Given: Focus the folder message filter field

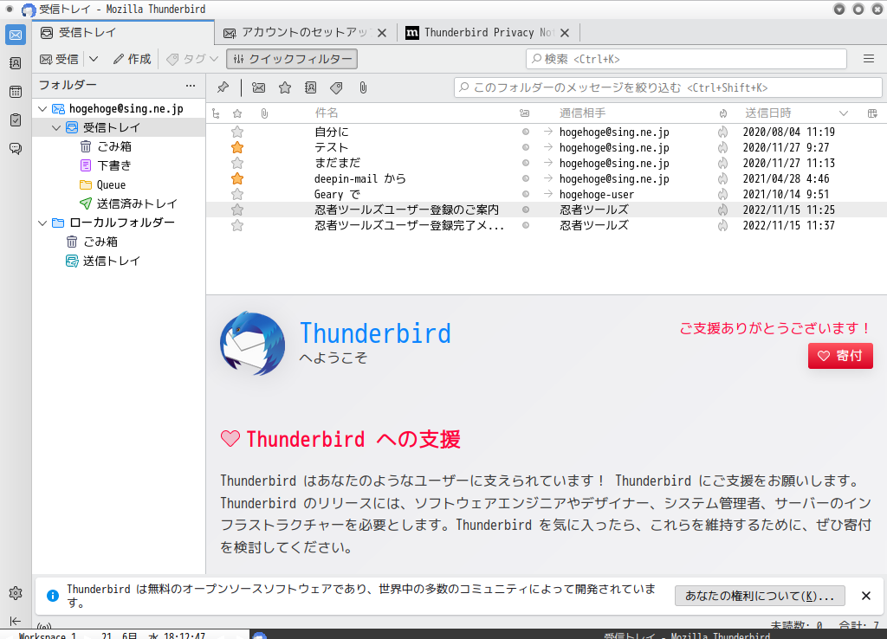Looking at the screenshot, I should pos(668,87).
